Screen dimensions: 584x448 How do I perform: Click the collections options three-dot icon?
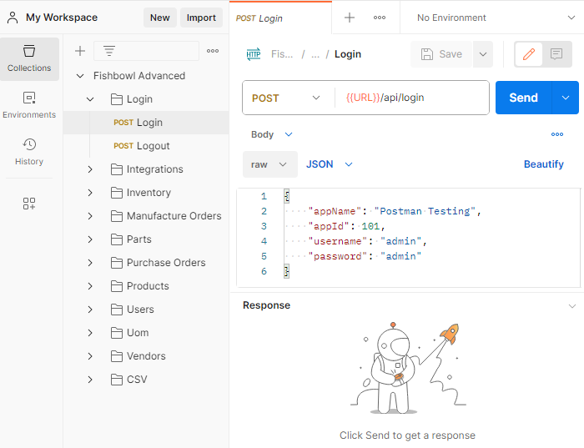tap(213, 51)
